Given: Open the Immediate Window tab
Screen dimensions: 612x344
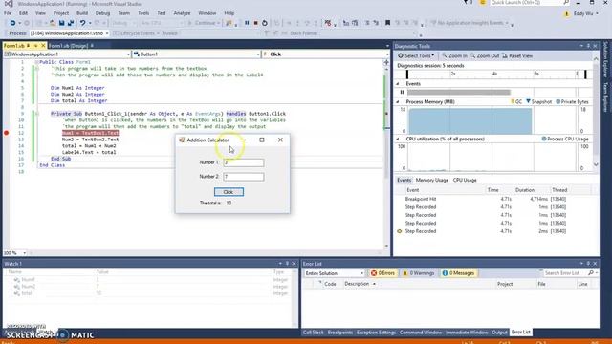Looking at the screenshot, I should click(x=467, y=333).
